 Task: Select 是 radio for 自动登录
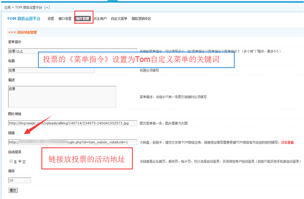[x=11, y=161]
